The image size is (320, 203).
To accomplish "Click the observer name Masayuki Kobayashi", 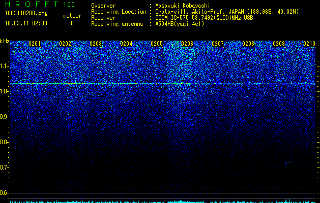I will (183, 6).
